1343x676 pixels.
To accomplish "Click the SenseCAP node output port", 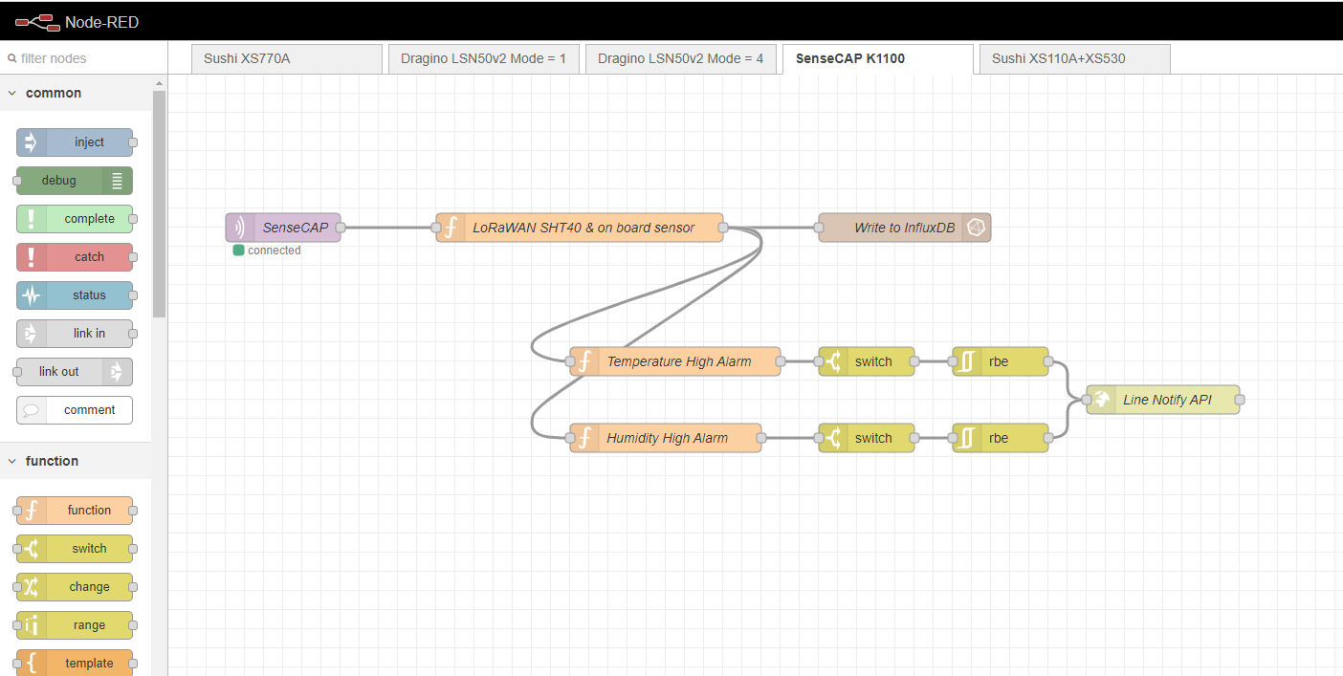I will click(341, 228).
